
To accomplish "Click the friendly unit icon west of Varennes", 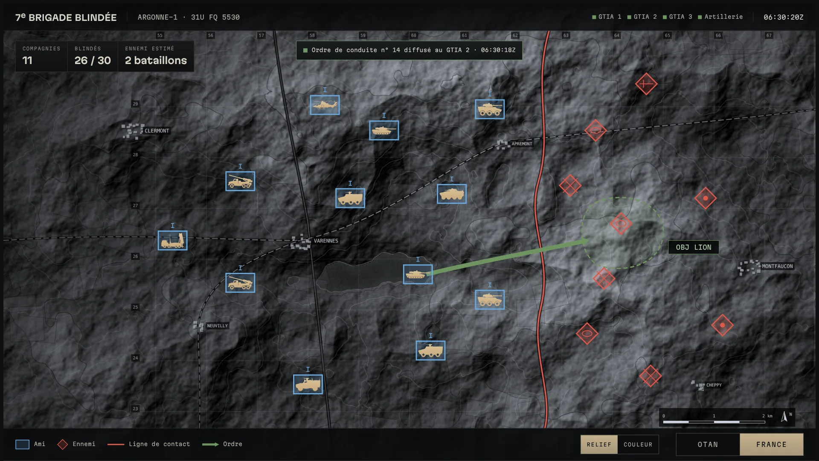I will (172, 241).
